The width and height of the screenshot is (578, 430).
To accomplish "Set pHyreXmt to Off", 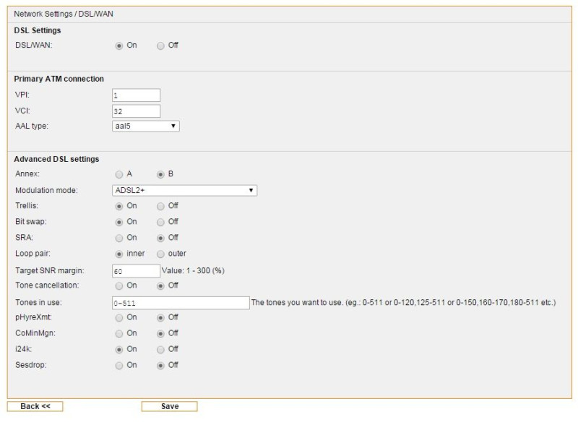I will [160, 317].
